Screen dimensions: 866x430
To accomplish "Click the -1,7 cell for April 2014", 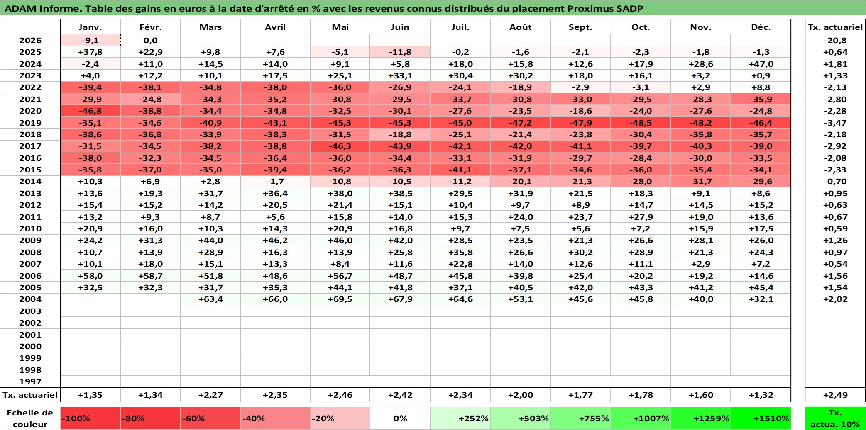I will tap(275, 181).
